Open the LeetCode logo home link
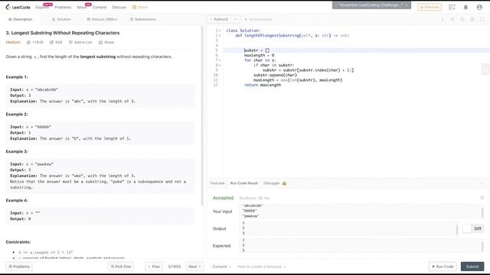The width and height of the screenshot is (490, 275). pyautogui.click(x=18, y=7)
